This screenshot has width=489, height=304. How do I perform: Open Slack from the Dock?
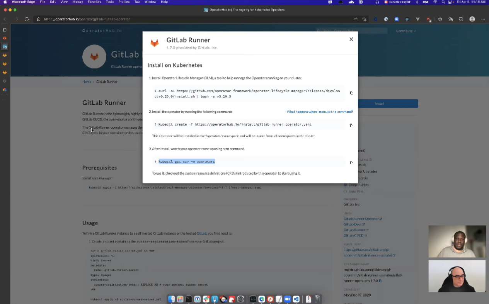coord(206,299)
